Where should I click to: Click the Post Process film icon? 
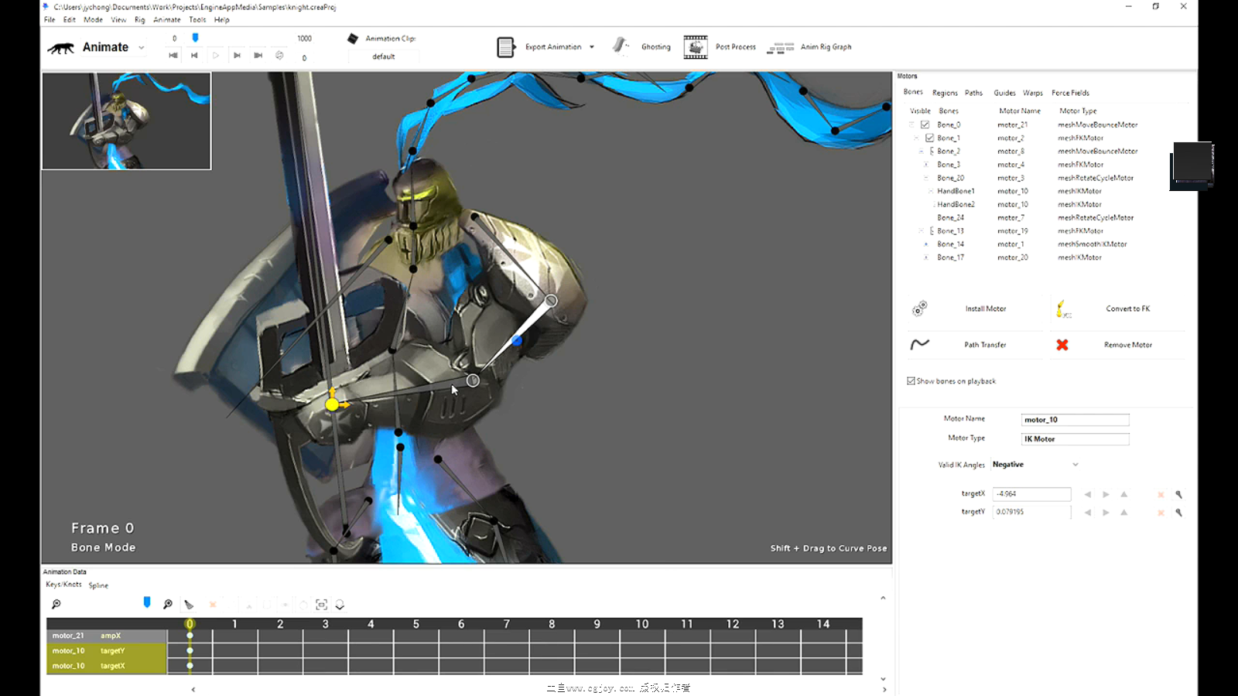[696, 47]
